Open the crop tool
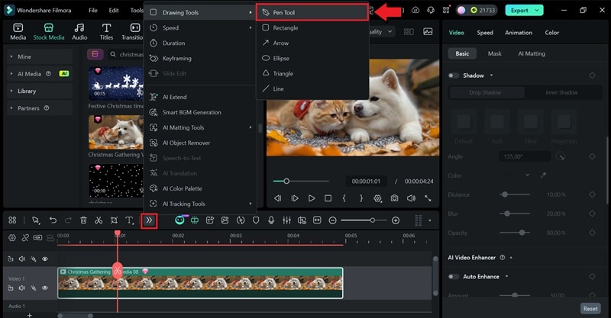This screenshot has width=611, height=318. pyautogui.click(x=114, y=220)
